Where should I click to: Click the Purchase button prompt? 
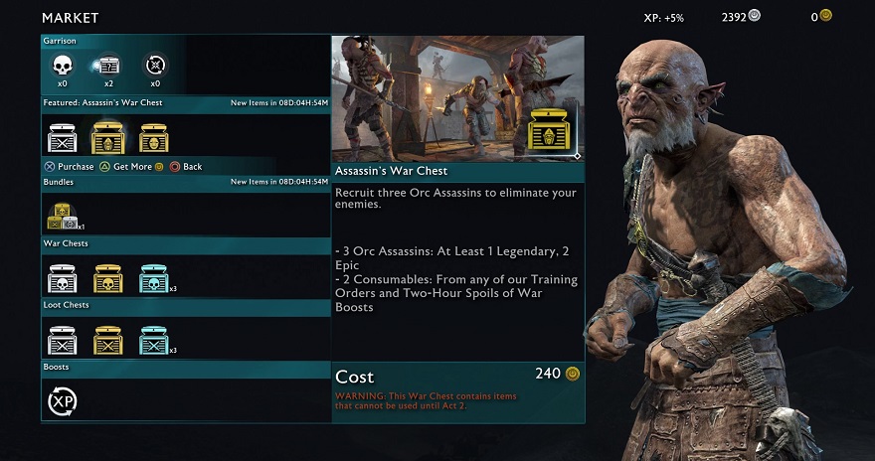(69, 167)
